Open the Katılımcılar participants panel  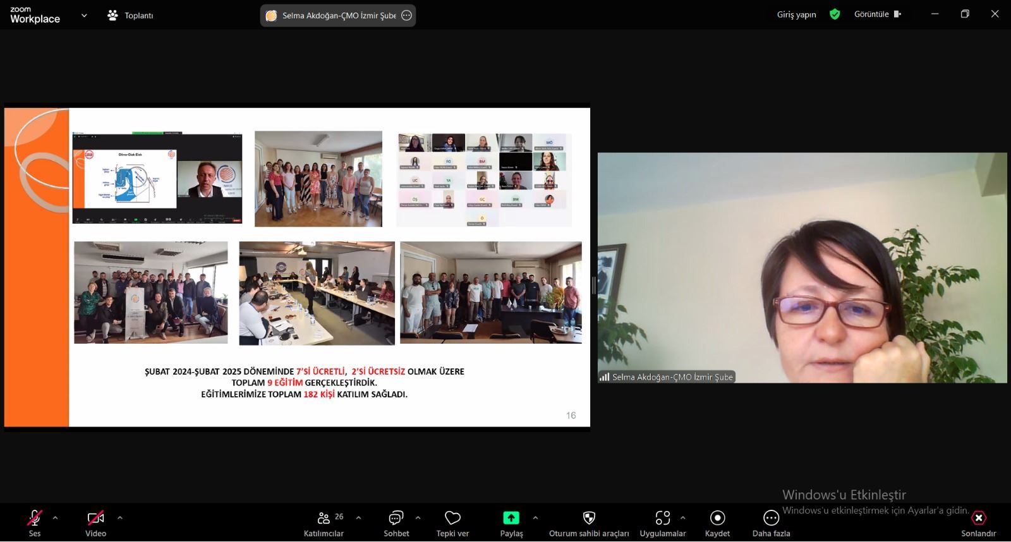point(324,519)
